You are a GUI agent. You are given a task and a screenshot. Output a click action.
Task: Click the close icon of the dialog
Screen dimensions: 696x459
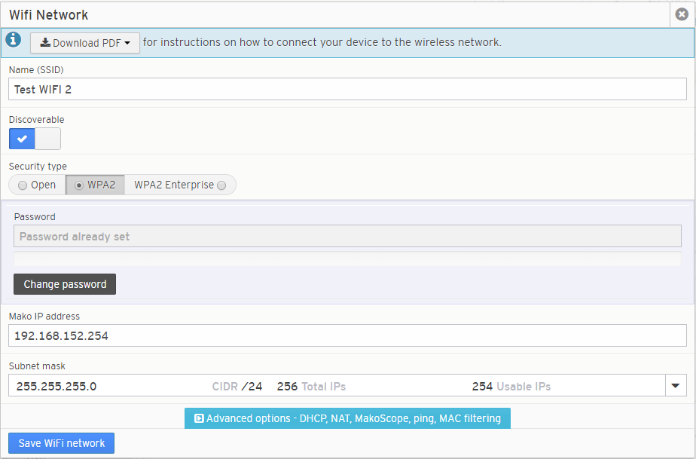[x=682, y=14]
